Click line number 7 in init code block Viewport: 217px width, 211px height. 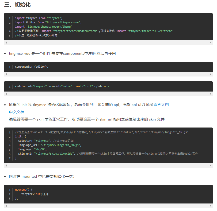pos(10,158)
